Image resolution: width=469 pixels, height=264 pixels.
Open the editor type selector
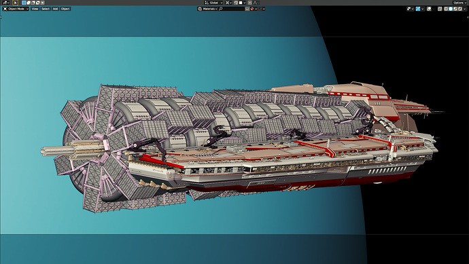coord(6,3)
